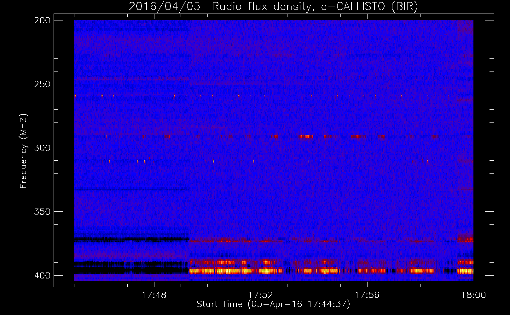Click the red burst near 290 MHz around 17:54
Screen dimensions: 510x315
[306, 136]
